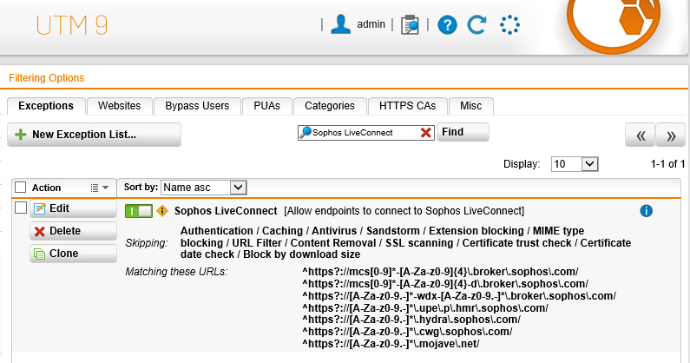Go to next page with double-right arrow

[x=671, y=135]
